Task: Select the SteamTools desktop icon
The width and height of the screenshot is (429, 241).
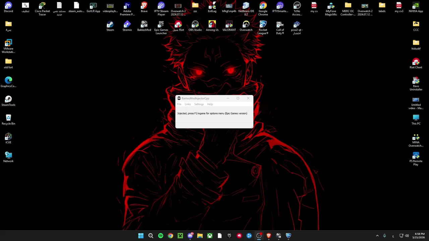Action: click(8, 101)
